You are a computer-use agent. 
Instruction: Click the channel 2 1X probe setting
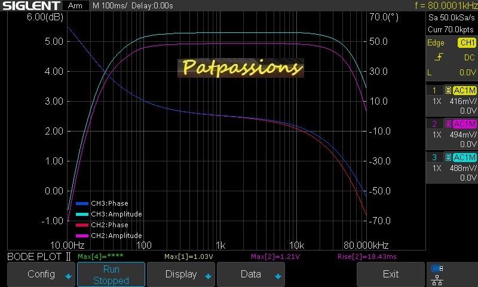coord(437,135)
